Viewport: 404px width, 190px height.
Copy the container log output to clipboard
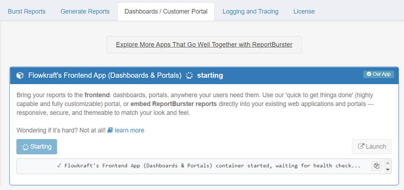(376, 166)
